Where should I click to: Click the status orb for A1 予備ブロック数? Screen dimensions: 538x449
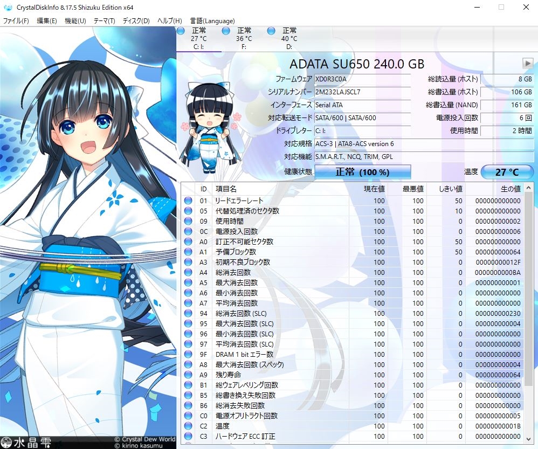(x=188, y=252)
